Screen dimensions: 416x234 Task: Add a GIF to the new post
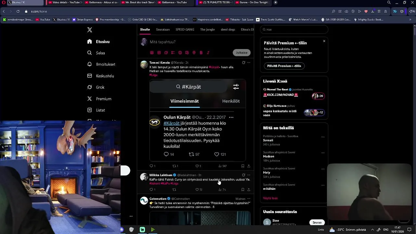coord(159,53)
